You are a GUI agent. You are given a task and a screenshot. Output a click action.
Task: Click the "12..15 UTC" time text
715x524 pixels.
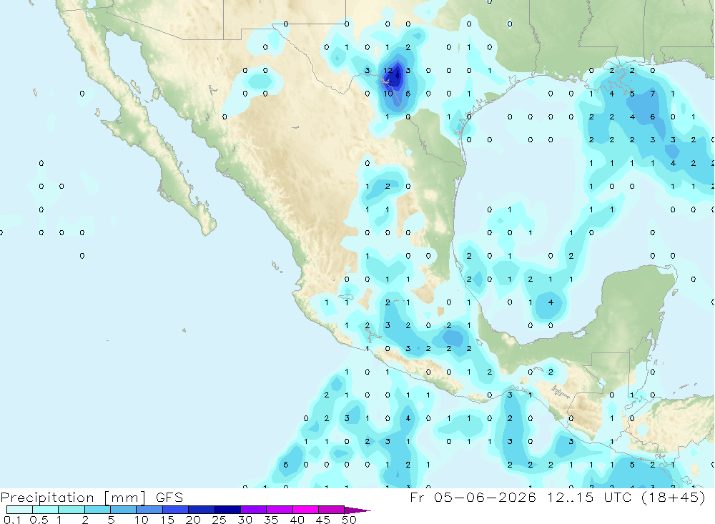(x=591, y=497)
